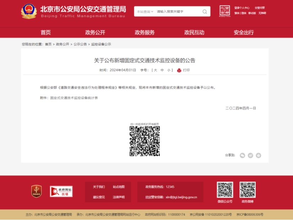Click the keyword search input box
This screenshot has width=293, height=220.
tap(174, 12)
